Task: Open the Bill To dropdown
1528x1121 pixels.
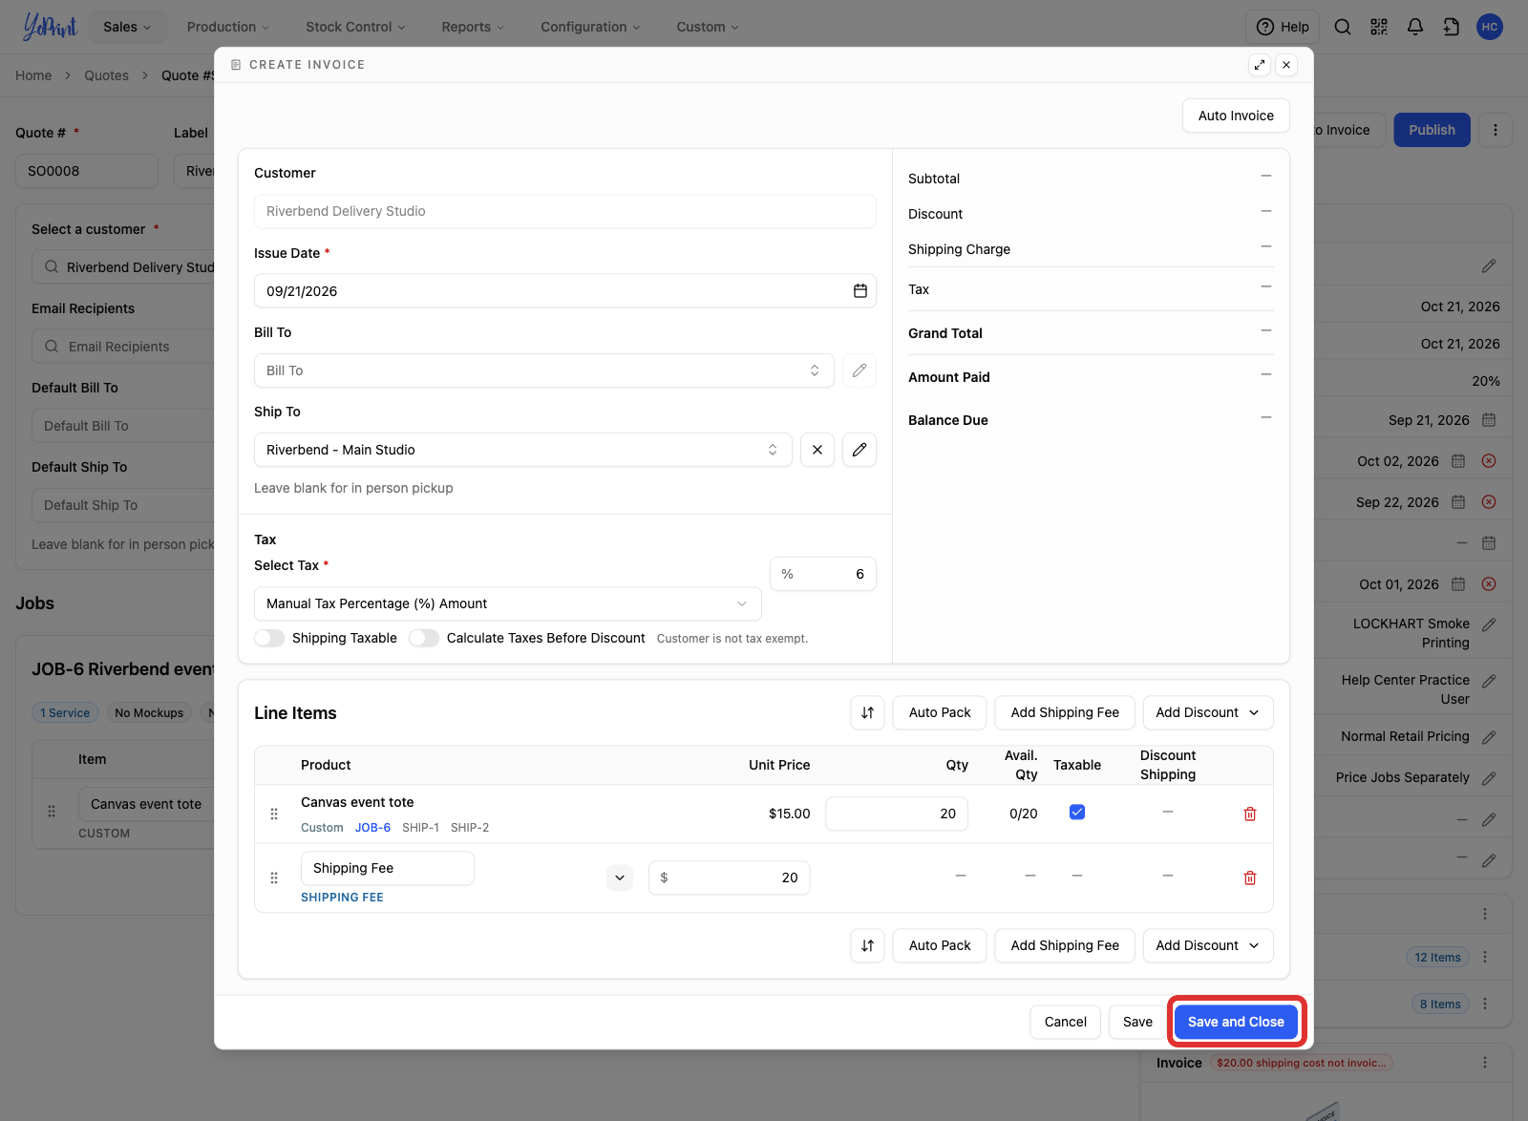Action: tap(544, 370)
